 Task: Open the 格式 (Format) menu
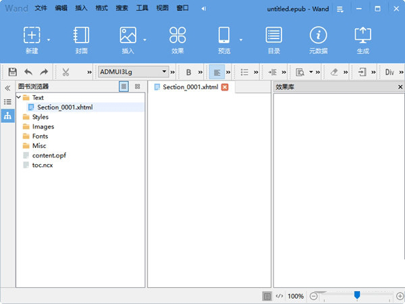(101, 9)
